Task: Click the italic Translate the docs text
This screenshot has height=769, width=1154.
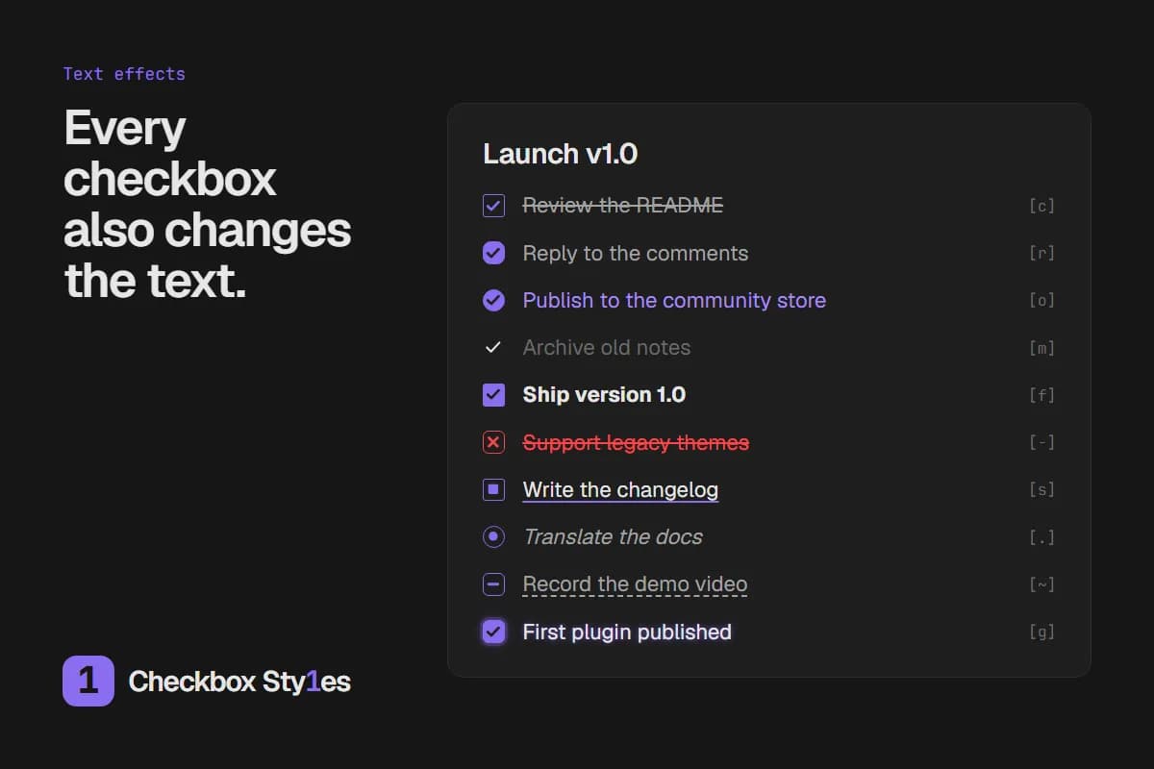Action: point(613,536)
